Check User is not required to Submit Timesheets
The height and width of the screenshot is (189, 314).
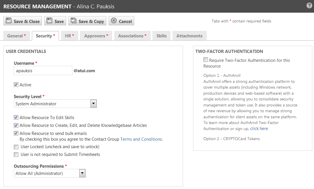pyautogui.click(x=16, y=154)
